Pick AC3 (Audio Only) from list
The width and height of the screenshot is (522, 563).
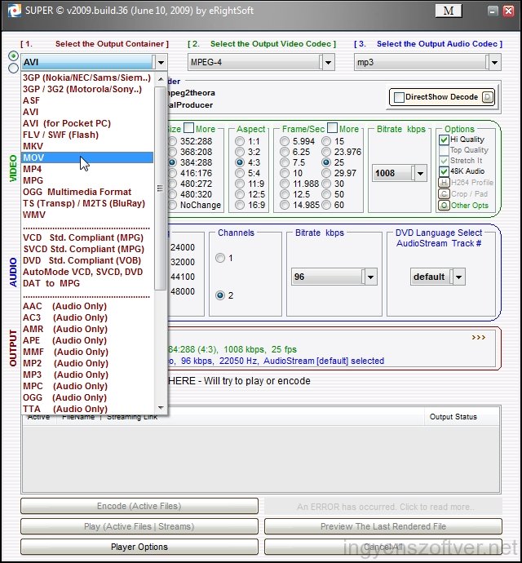point(87,317)
